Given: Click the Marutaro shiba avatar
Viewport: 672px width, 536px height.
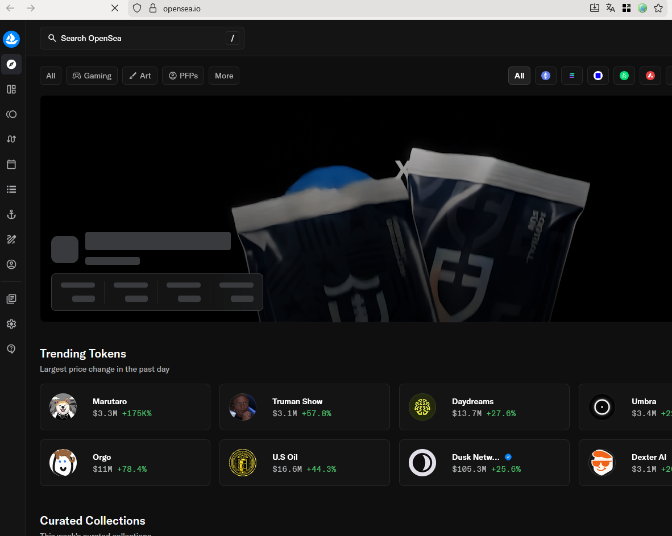Looking at the screenshot, I should click(63, 407).
